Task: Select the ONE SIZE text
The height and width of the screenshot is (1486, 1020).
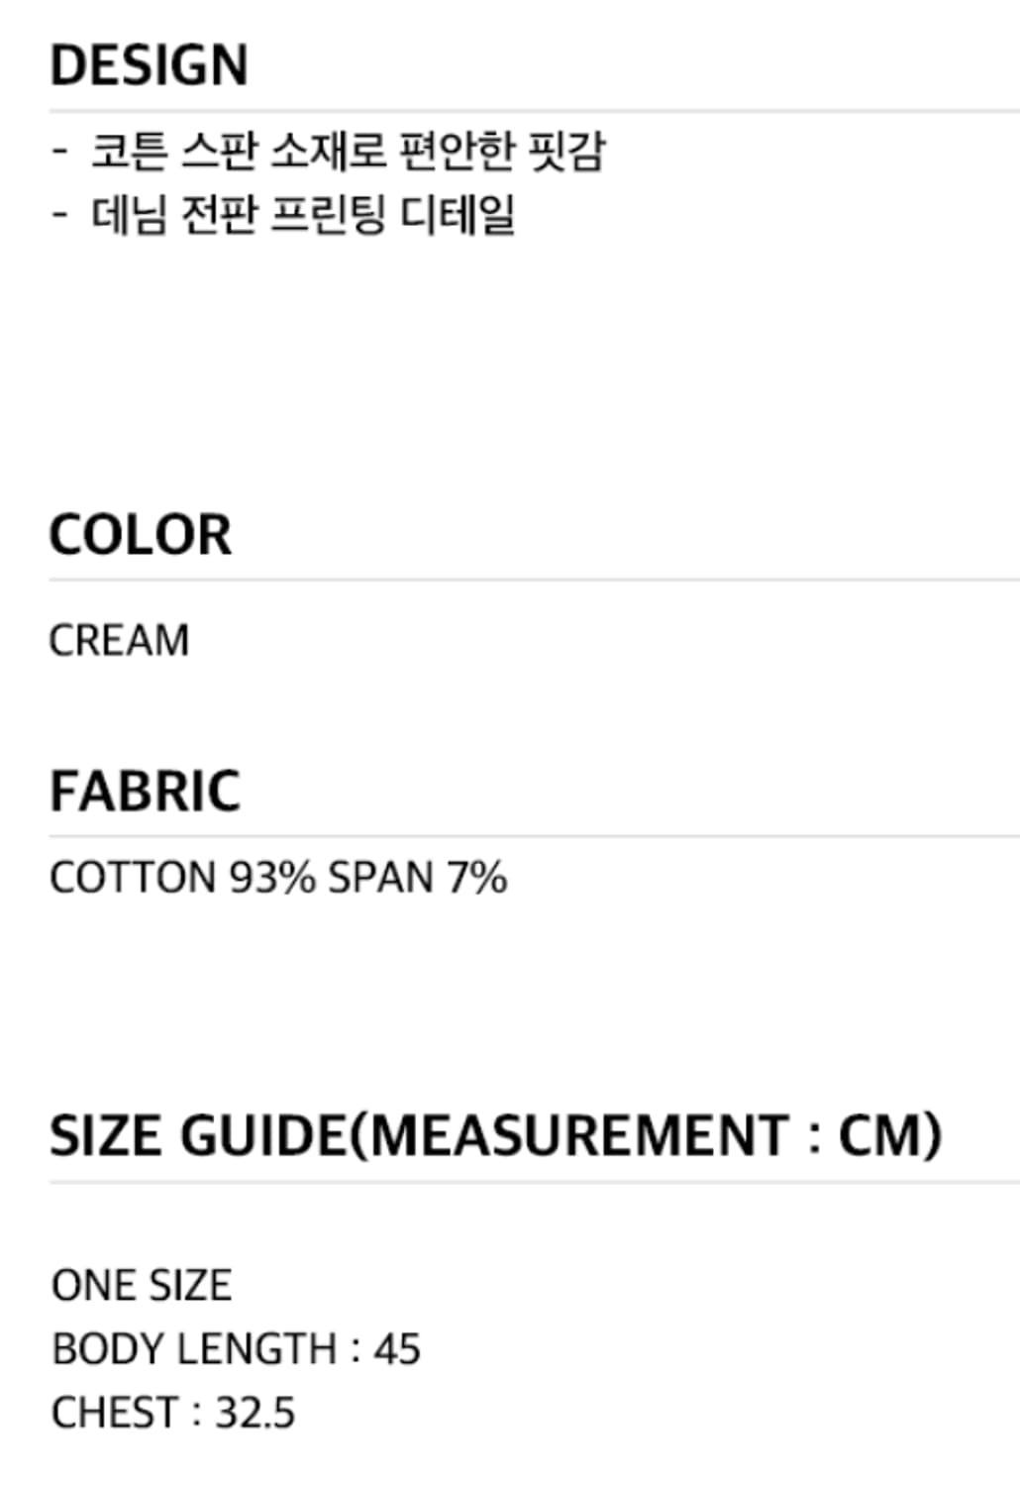Action: point(142,1285)
